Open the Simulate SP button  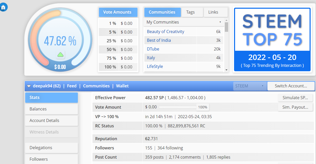tap(295, 98)
